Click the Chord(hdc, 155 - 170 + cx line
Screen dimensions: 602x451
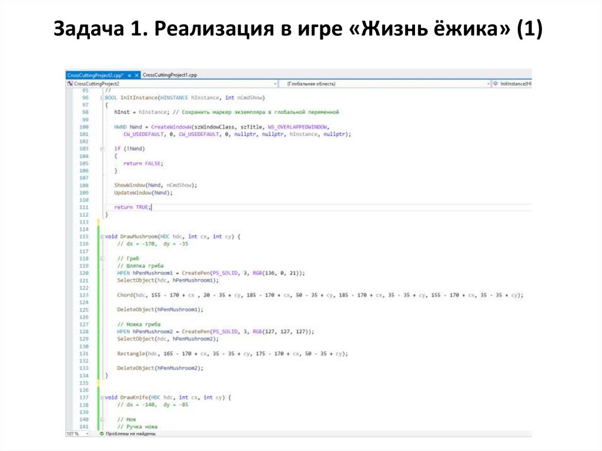[x=320, y=295]
